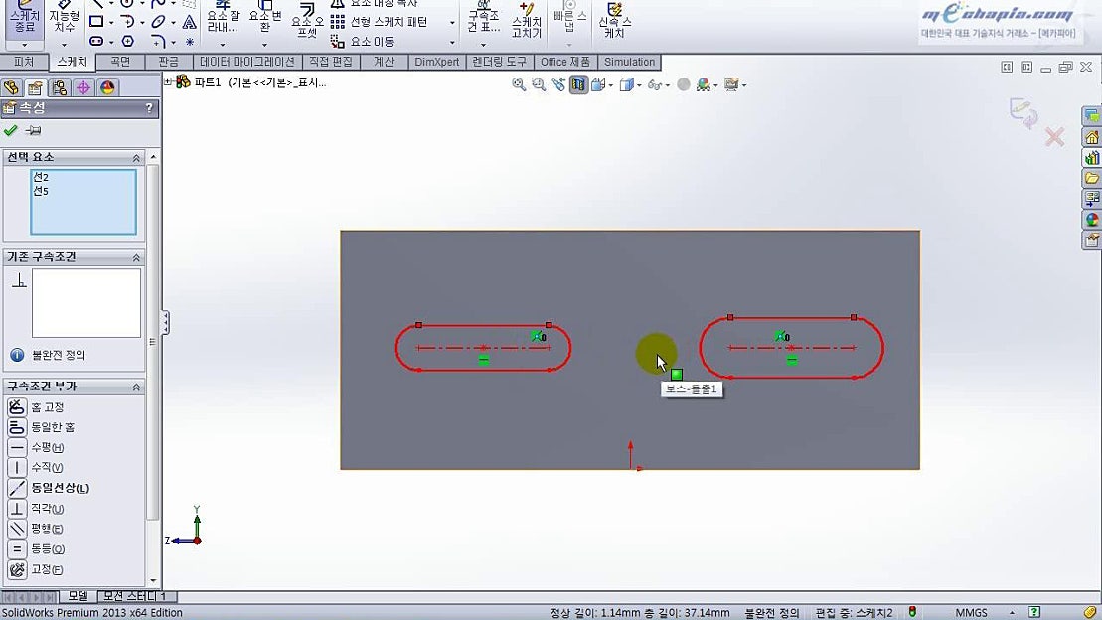
Task: Open the display style dropdown arrow
Action: 637,84
